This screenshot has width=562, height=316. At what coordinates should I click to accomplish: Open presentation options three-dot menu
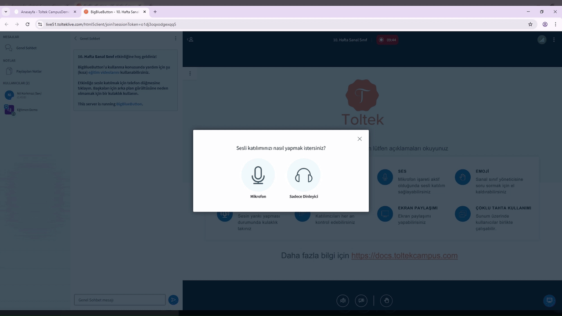click(x=190, y=73)
